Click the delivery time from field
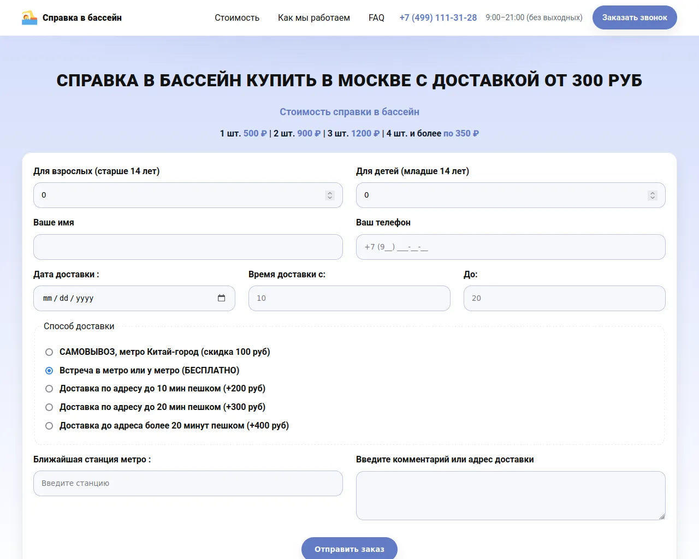 pyautogui.click(x=349, y=299)
